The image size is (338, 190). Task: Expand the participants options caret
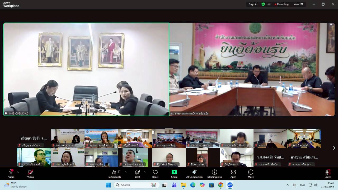coord(125,172)
